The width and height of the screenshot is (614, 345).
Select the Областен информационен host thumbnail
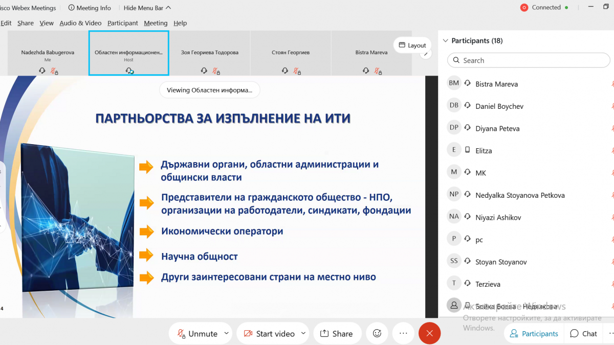pyautogui.click(x=129, y=53)
